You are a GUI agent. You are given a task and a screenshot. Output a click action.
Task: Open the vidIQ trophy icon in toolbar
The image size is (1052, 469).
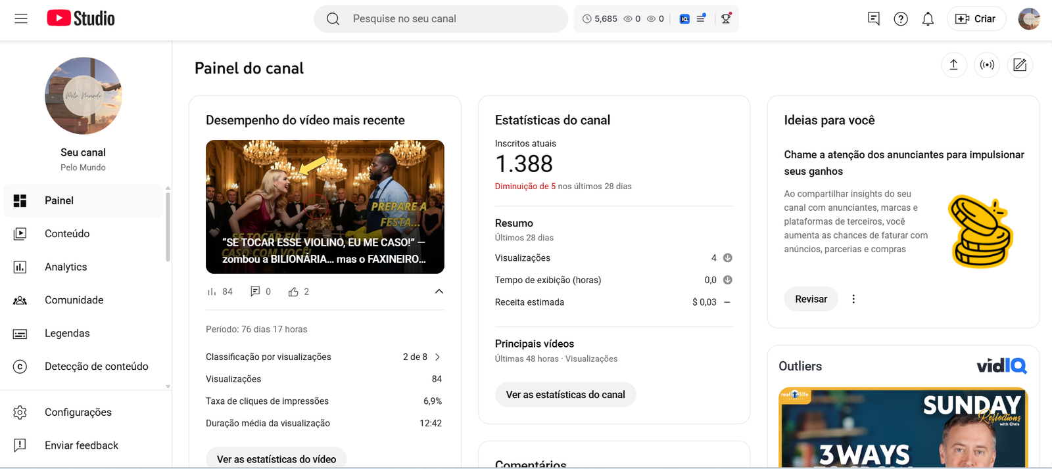pos(726,18)
